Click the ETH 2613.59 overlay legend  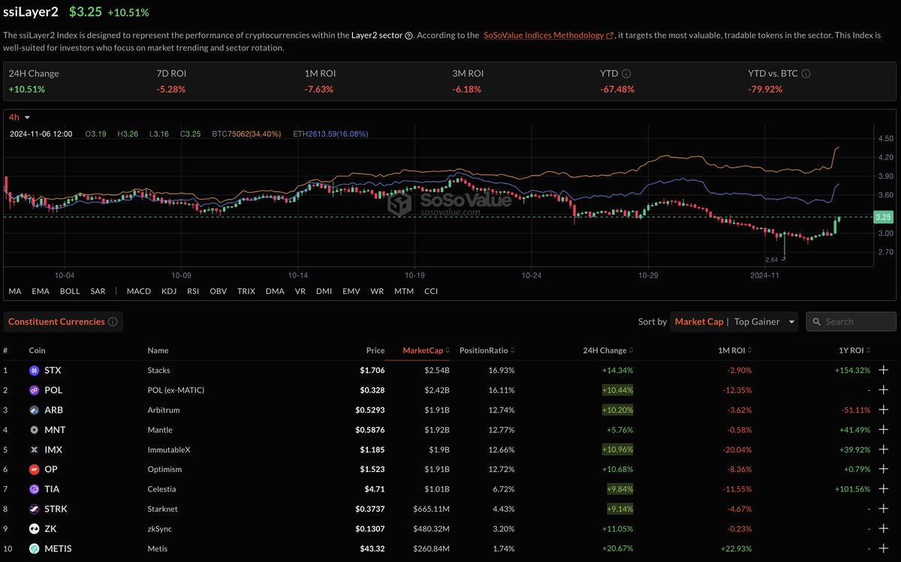tap(330, 134)
